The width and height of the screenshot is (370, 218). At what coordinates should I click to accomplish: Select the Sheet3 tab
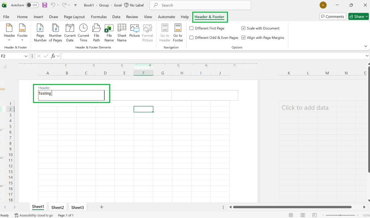(77, 208)
